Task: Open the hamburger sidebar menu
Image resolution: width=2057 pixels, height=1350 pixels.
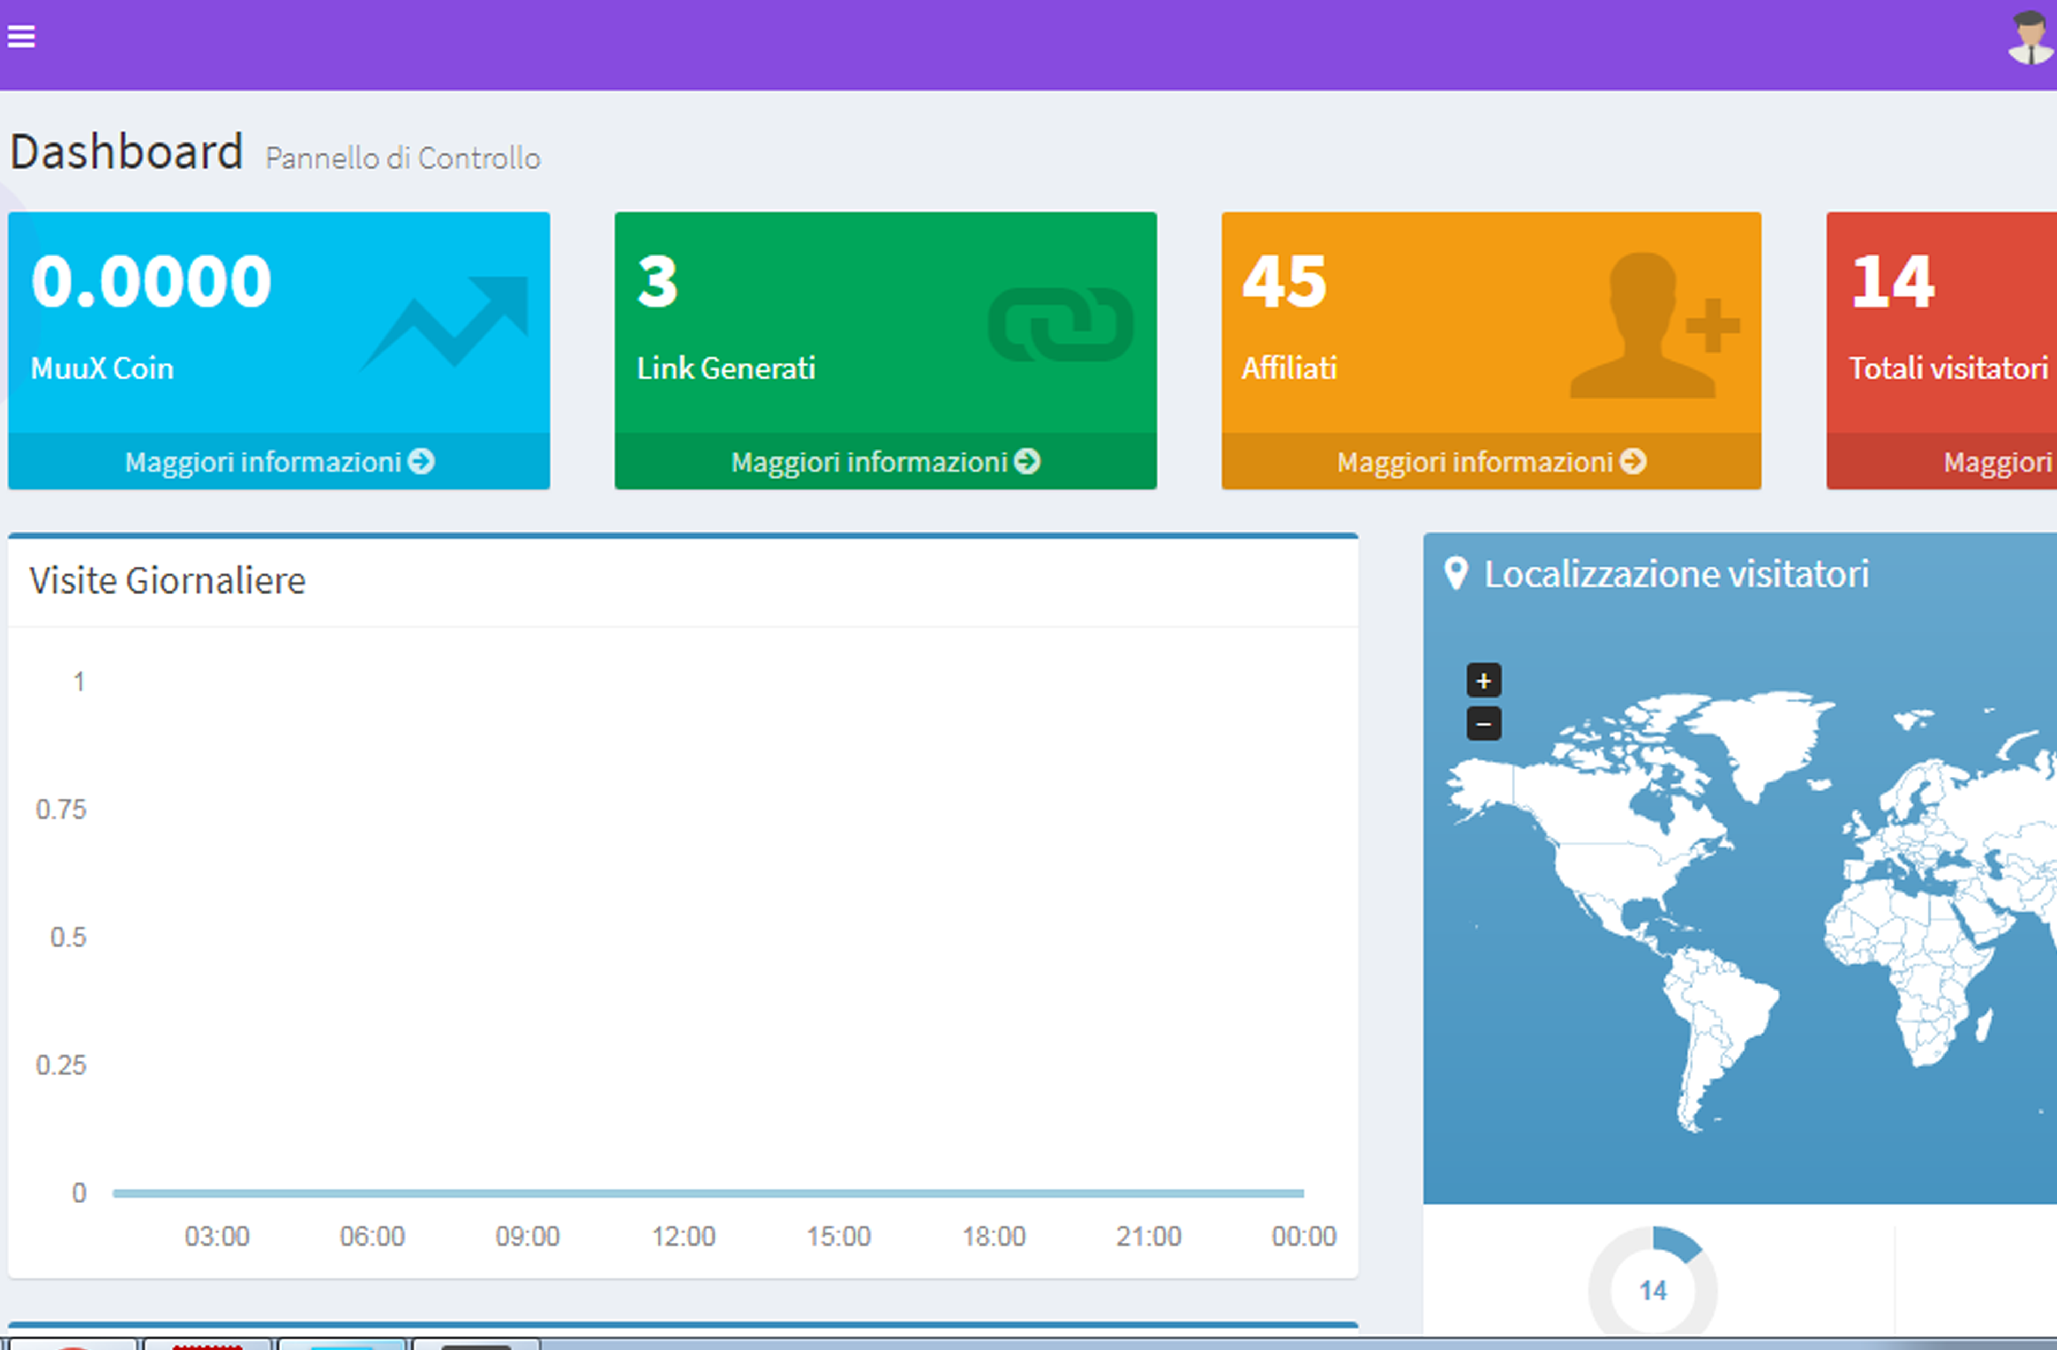Action: [x=21, y=36]
